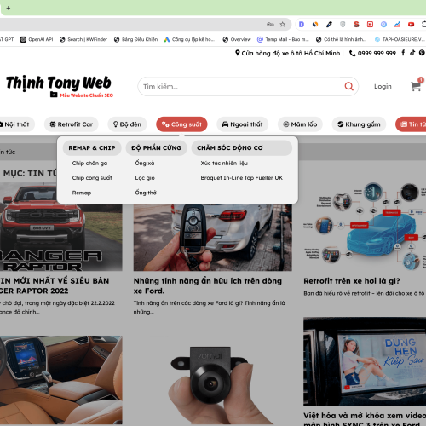Open the grey shield extension icon
The width and height of the screenshot is (426, 426).
coord(343,25)
